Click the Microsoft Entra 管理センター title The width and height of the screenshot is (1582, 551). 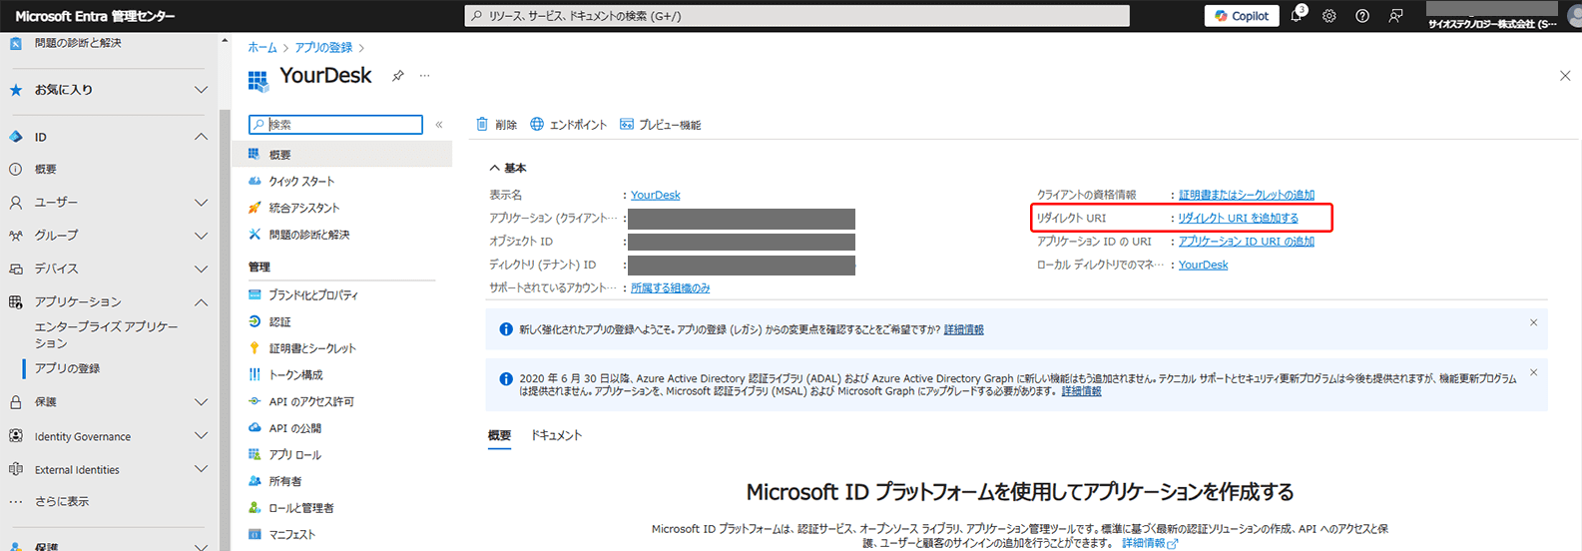pyautogui.click(x=95, y=16)
